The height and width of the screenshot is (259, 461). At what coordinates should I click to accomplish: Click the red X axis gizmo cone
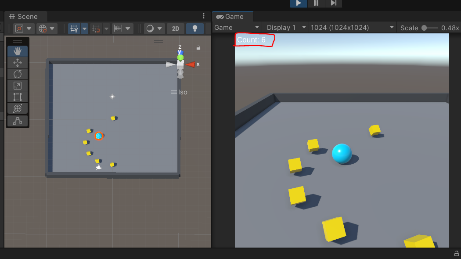pos(191,65)
